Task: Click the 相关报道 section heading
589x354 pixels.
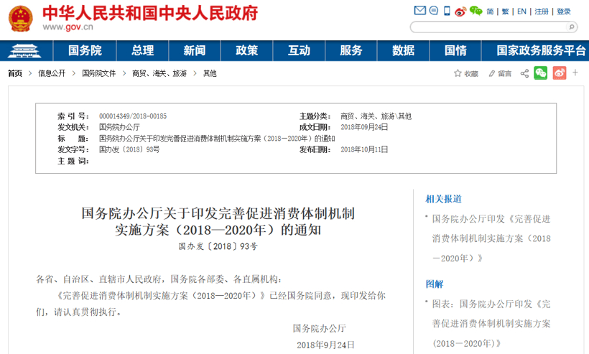Action: pos(443,199)
